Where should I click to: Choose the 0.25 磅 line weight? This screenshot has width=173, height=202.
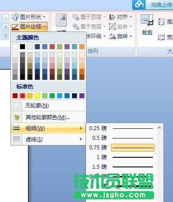tap(121, 128)
